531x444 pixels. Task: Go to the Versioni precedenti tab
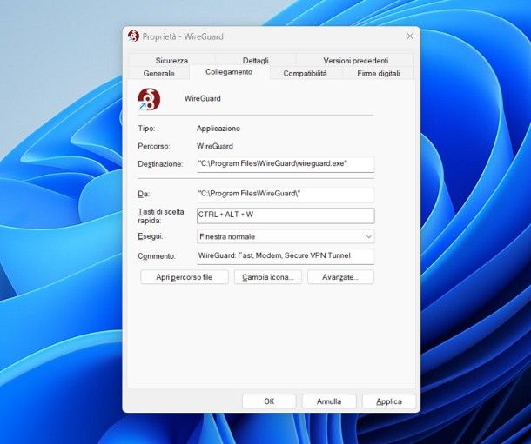[355, 61]
